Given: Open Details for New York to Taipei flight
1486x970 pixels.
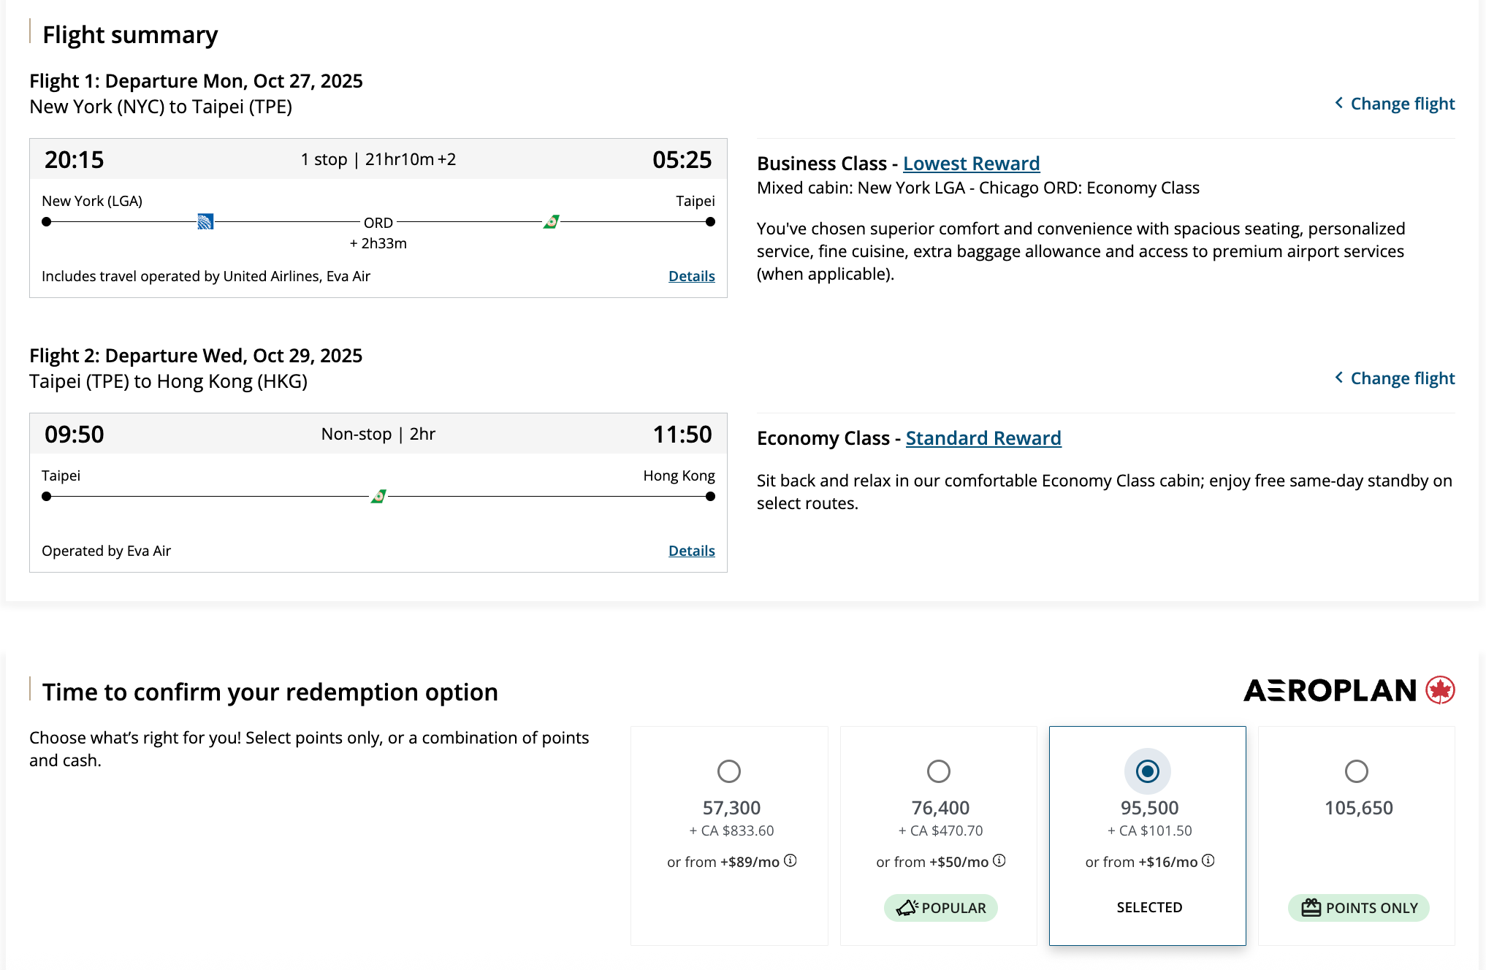Looking at the screenshot, I should point(691,276).
